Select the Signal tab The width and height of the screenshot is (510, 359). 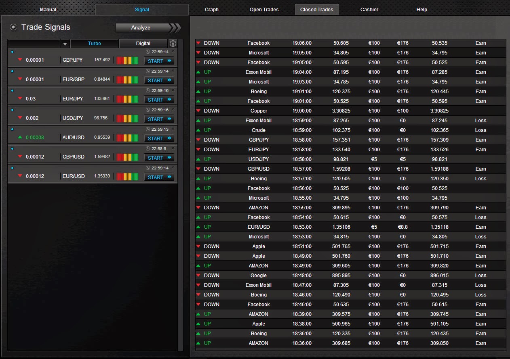(x=142, y=9)
